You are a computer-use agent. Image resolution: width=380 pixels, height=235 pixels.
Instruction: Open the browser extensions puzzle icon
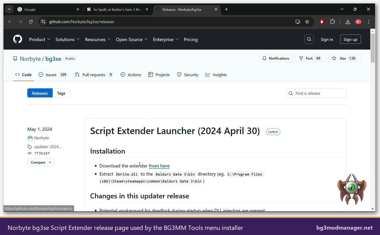coord(332,22)
